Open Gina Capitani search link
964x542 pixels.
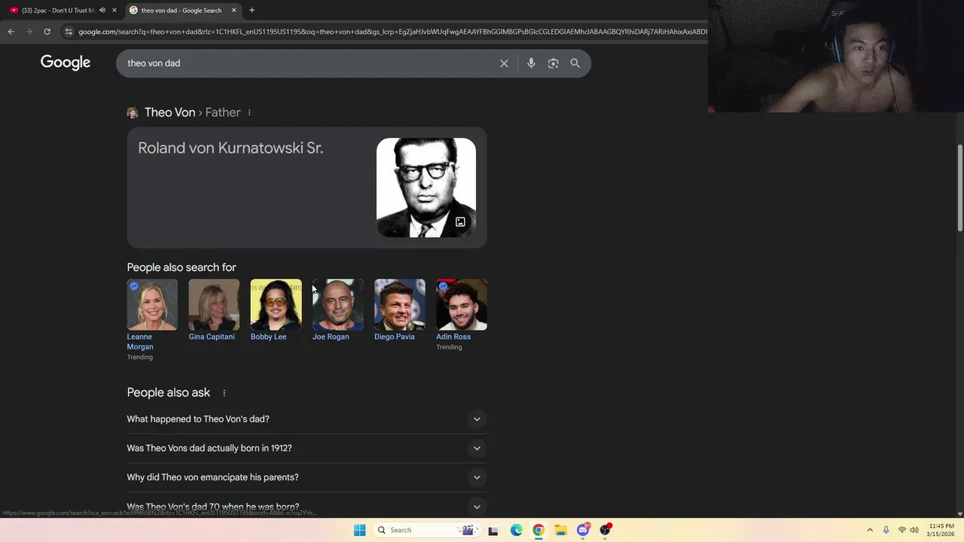(212, 336)
